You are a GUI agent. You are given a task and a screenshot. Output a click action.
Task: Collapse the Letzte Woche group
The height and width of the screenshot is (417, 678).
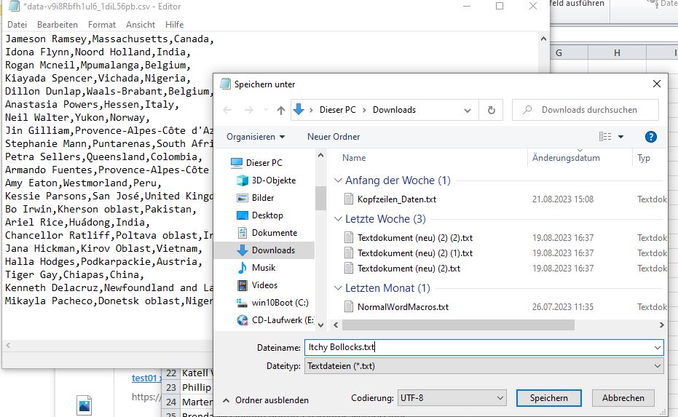tap(338, 218)
